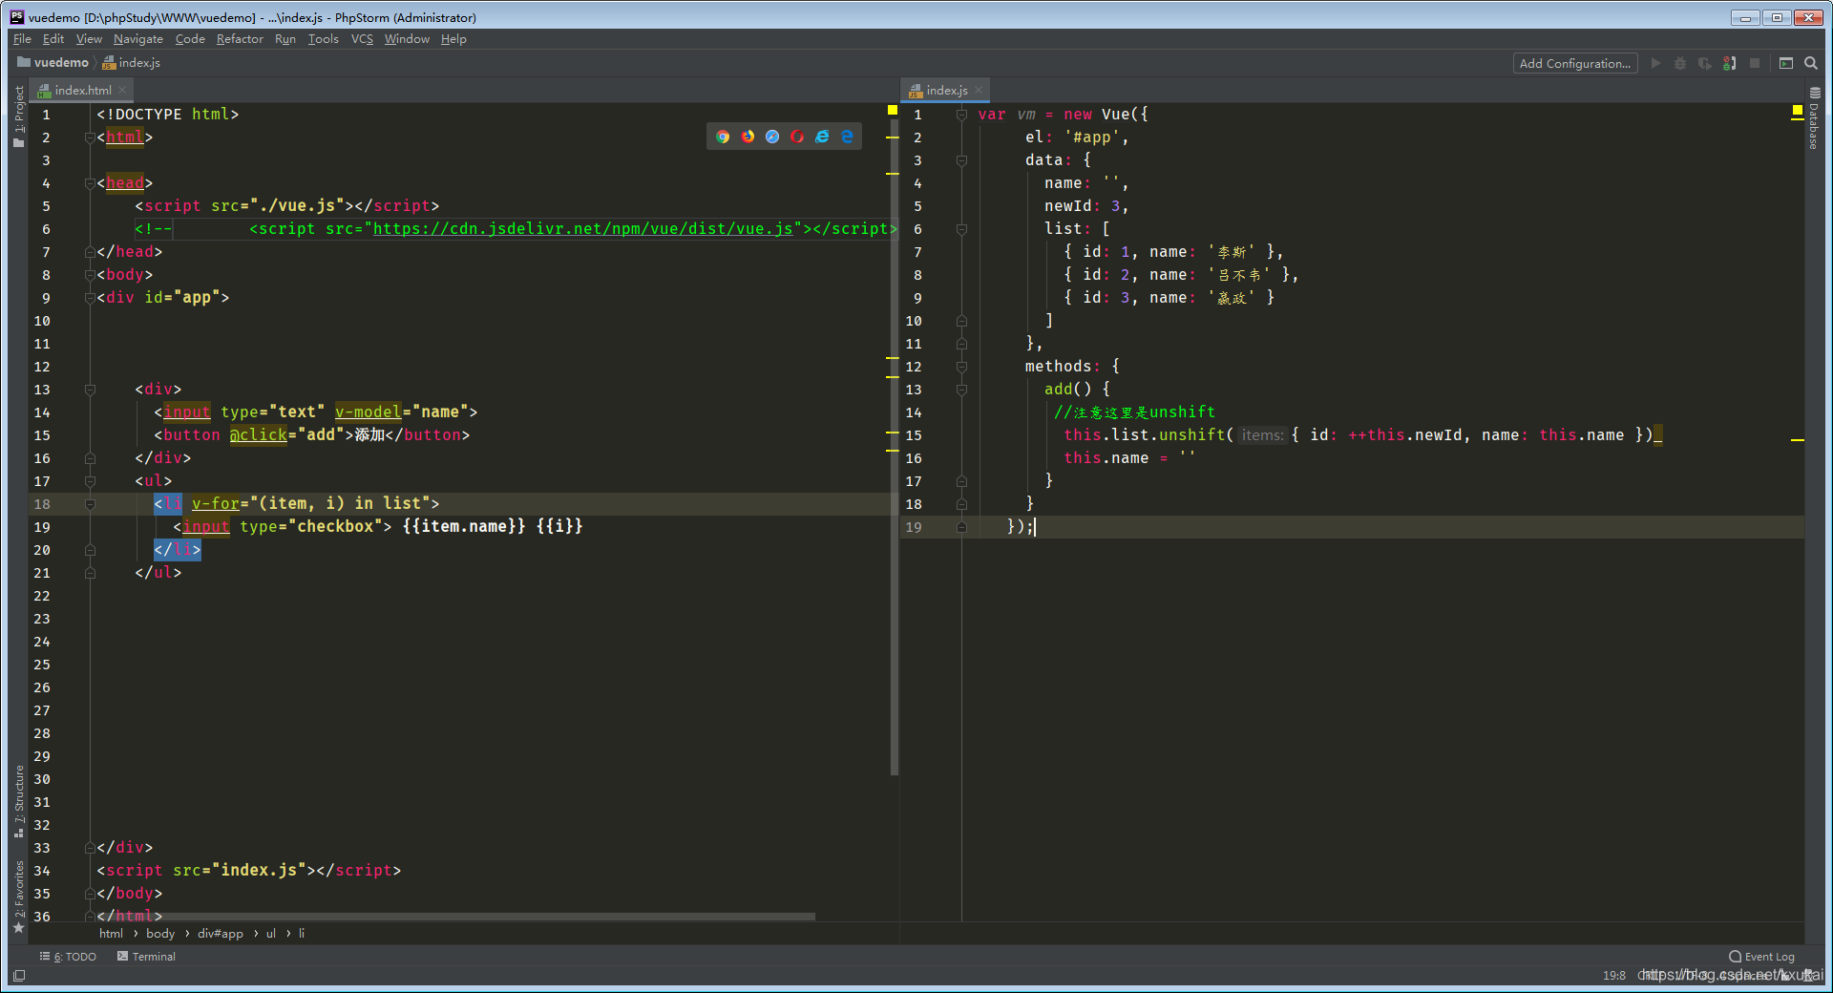Open the Navigate menu
The width and height of the screenshot is (1833, 993).
pos(137,39)
